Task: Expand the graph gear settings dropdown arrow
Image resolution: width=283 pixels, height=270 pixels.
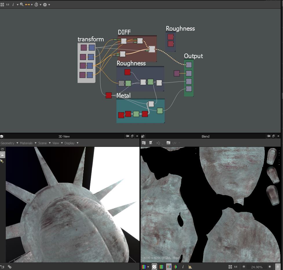Action: 49,5
